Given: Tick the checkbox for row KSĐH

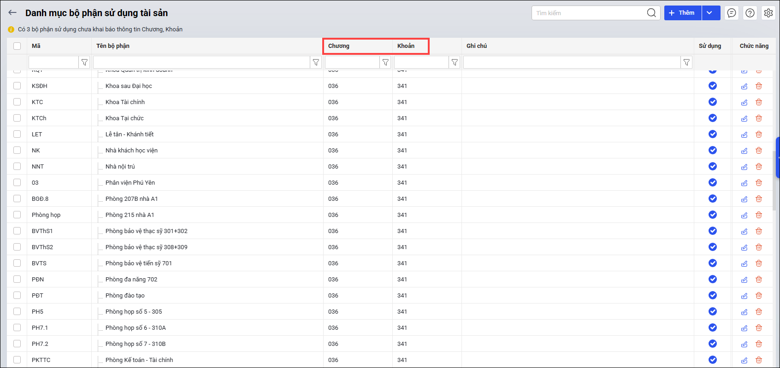Looking at the screenshot, I should click(17, 86).
